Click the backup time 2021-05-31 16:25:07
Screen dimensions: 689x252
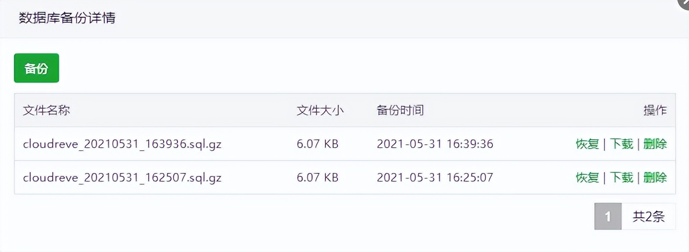[435, 177]
